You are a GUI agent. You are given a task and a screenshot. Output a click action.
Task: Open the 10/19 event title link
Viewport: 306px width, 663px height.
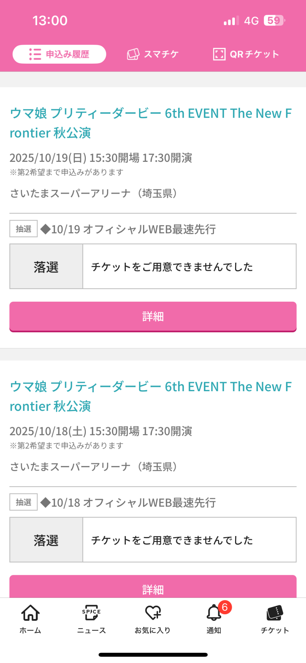click(151, 123)
